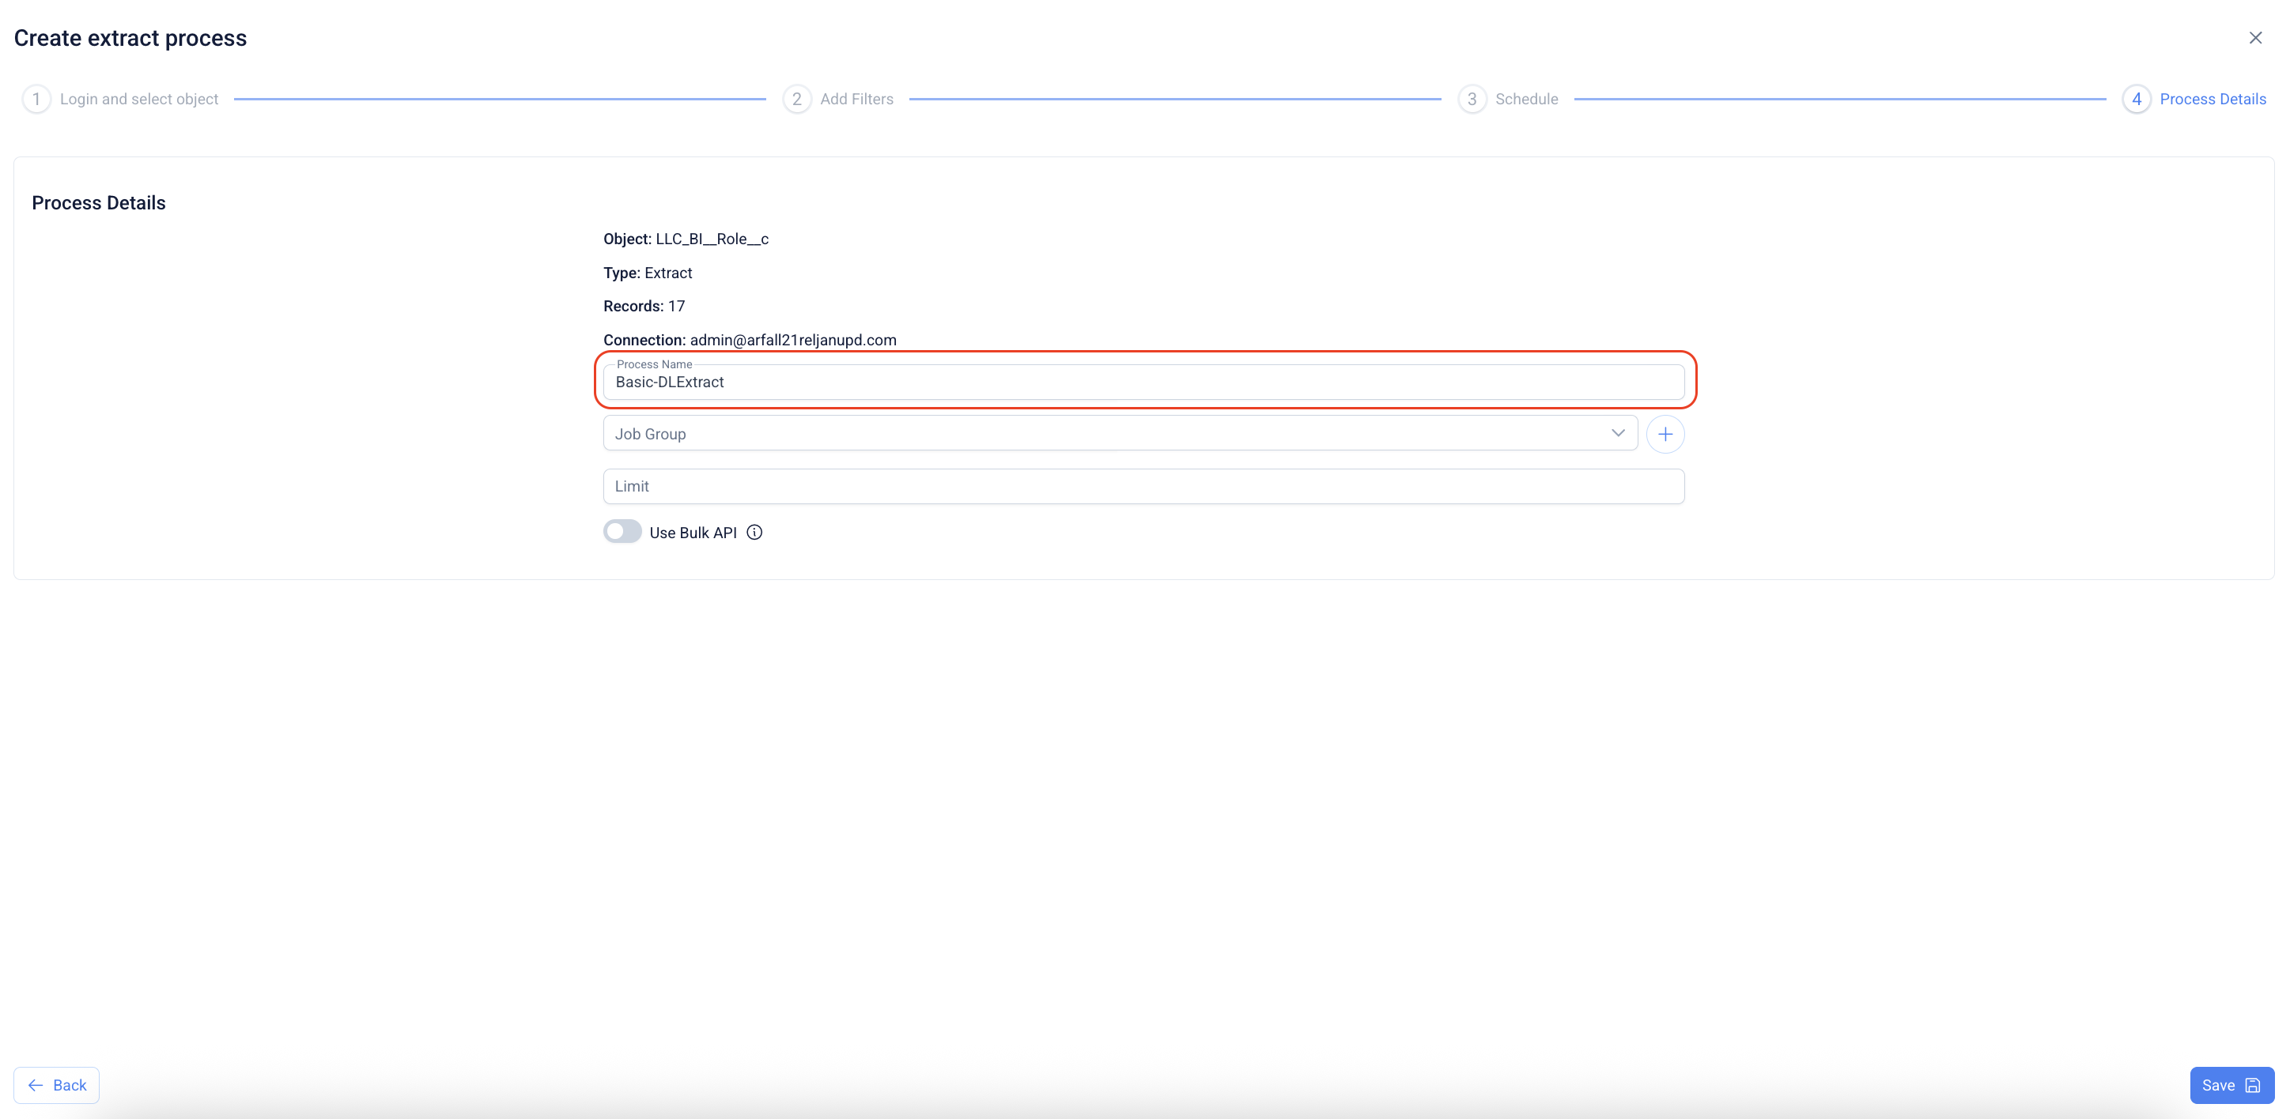This screenshot has height=1119, width=2290.
Task: Click the Job Group chevron arrow
Action: (1617, 433)
